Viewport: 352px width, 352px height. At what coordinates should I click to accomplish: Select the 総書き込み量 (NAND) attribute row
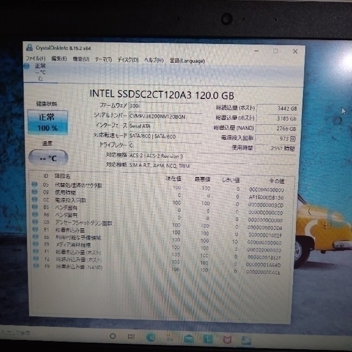[158, 268]
